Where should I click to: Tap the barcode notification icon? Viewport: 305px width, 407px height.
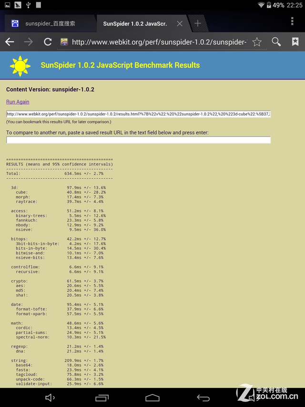tap(39, 5)
